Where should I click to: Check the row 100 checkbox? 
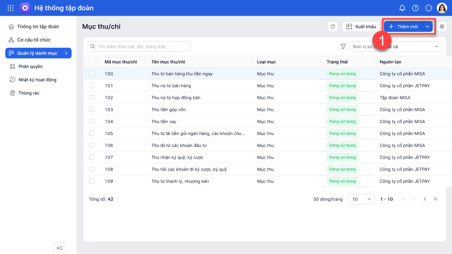(x=91, y=73)
